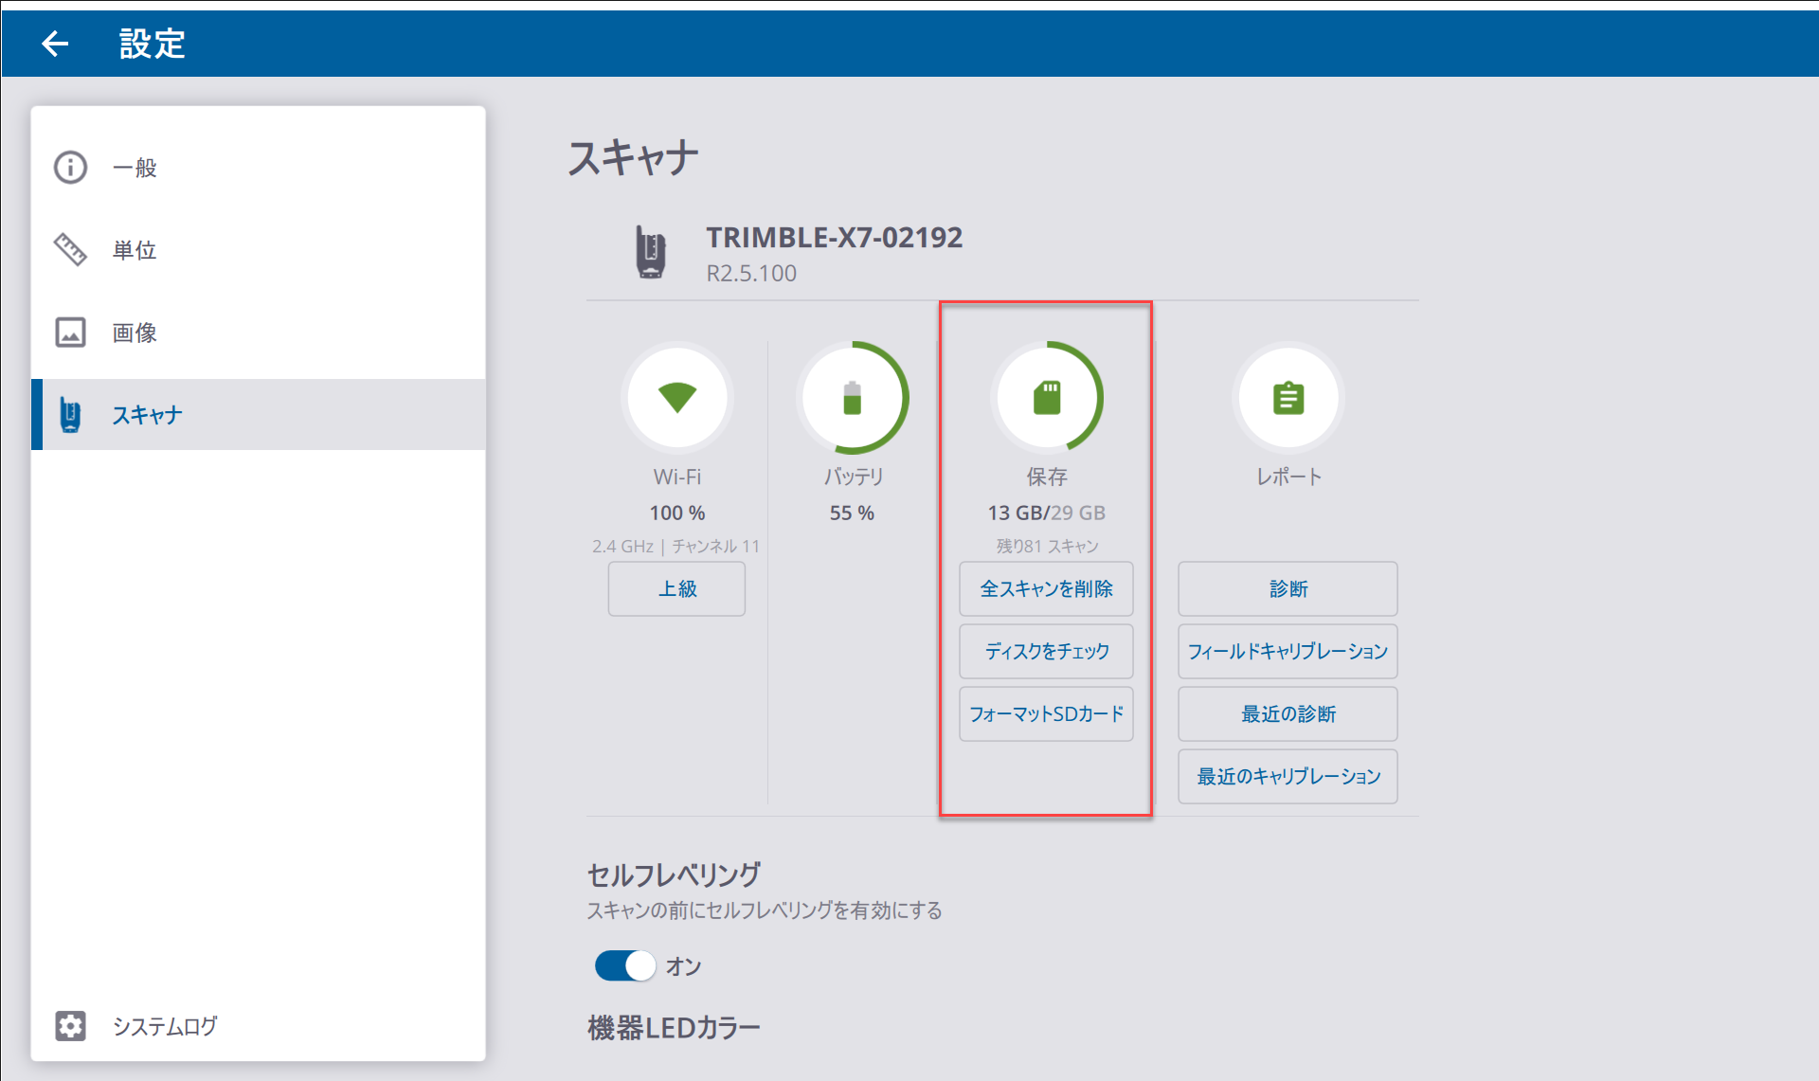1819x1081 pixels.
Task: Open the 画像 settings section
Action: point(259,333)
